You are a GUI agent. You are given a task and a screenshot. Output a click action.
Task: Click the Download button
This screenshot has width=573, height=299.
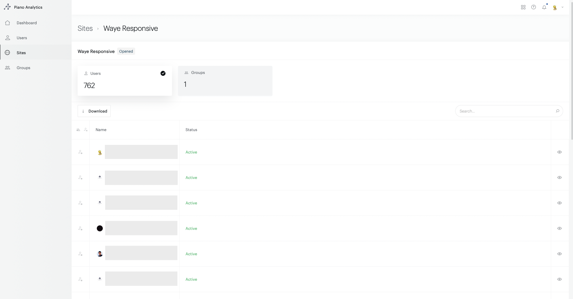click(x=94, y=111)
